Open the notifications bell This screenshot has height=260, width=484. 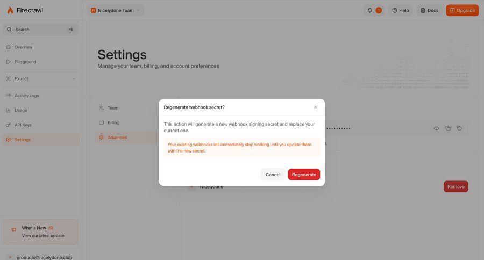[370, 10]
